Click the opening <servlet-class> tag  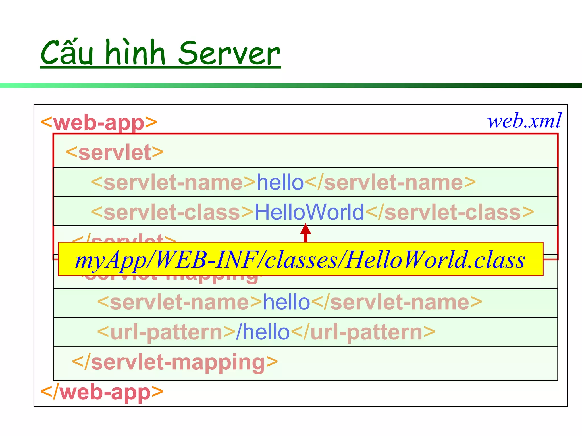click(172, 212)
